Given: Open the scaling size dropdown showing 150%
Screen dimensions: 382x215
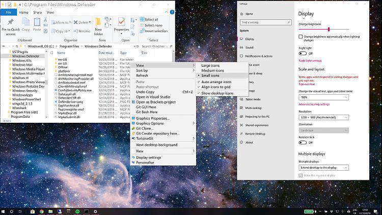Looking at the screenshot, I should tap(323, 97).
